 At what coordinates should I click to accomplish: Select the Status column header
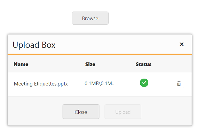coord(143,64)
